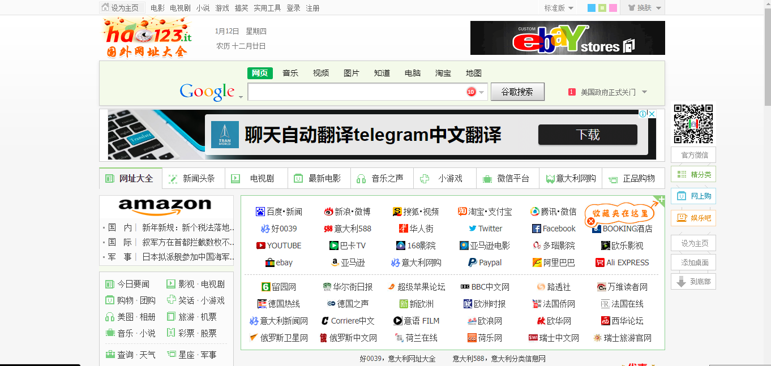Click the 巴卡TV icon

tap(334, 246)
